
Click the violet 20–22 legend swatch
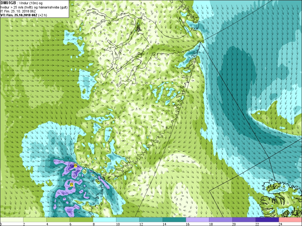pos(244,220)
